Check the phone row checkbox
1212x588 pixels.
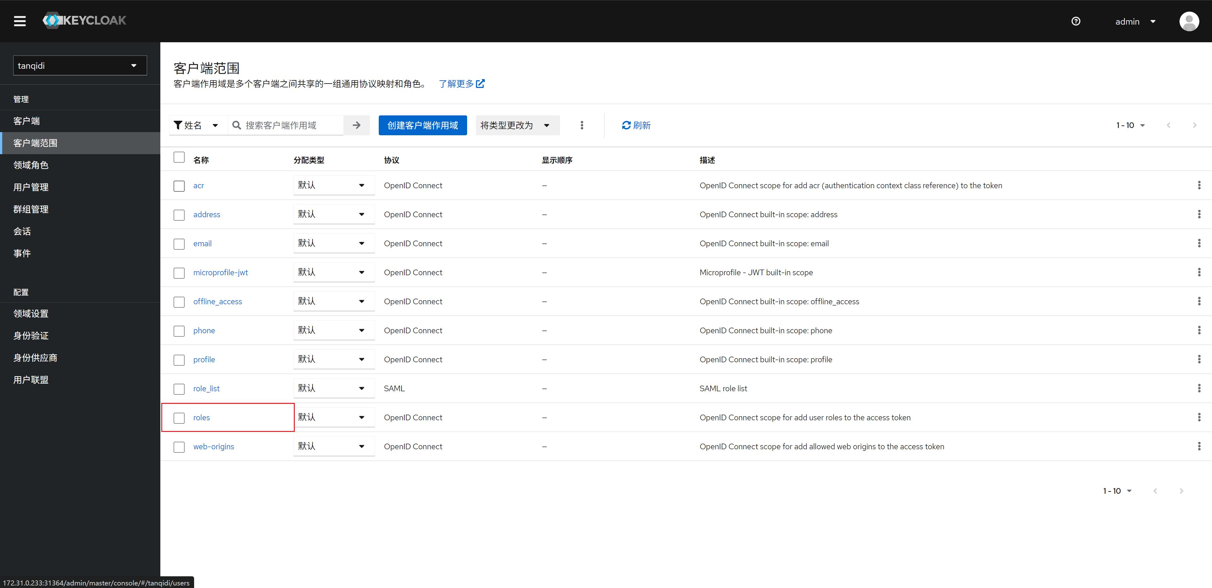(179, 331)
